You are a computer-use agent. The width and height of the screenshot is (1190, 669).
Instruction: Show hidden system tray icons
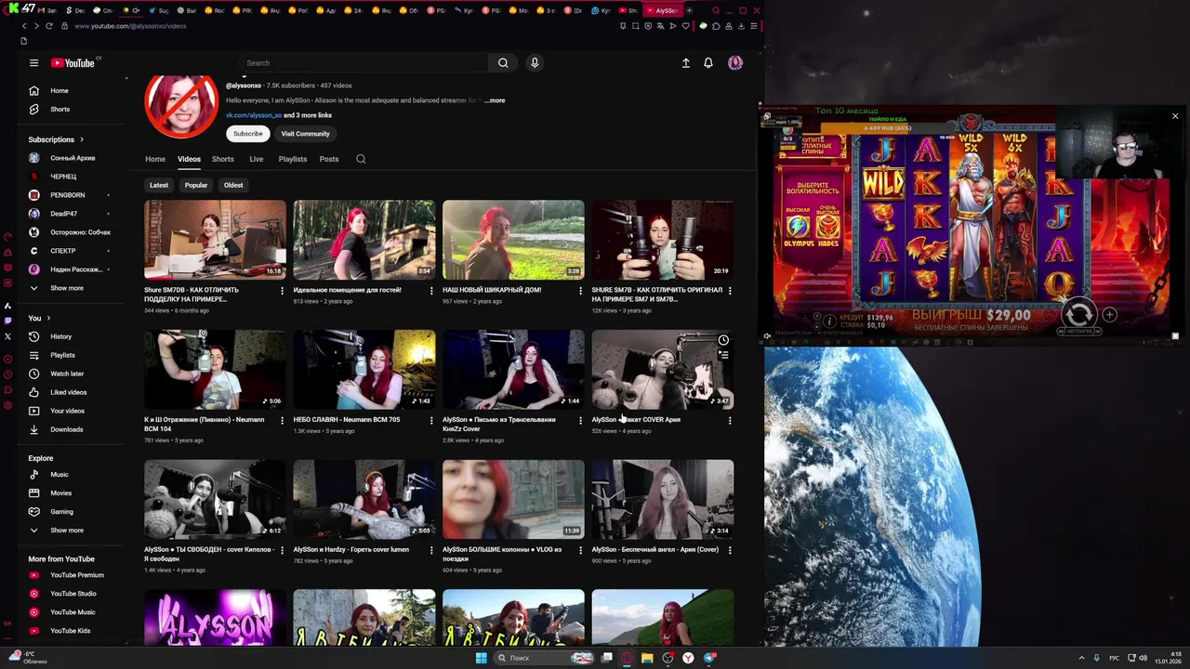tap(1081, 658)
